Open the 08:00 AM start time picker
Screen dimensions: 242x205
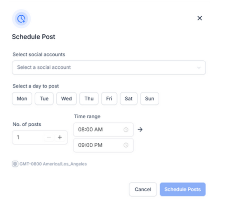coord(99,130)
